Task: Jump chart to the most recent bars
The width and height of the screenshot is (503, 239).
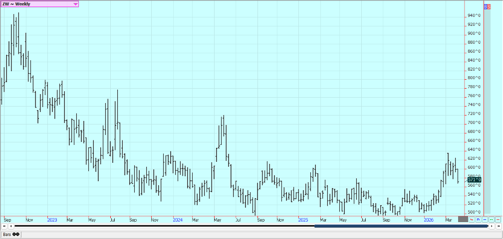Action: point(499,227)
